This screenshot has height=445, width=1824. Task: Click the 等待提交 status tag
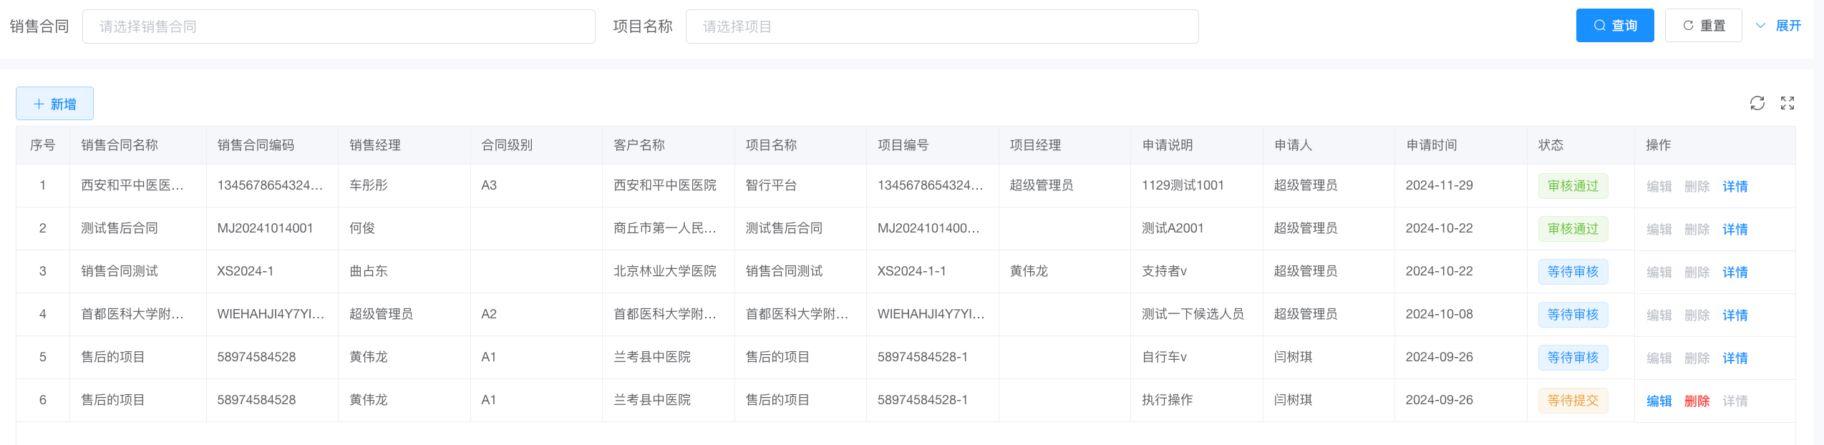tap(1573, 401)
